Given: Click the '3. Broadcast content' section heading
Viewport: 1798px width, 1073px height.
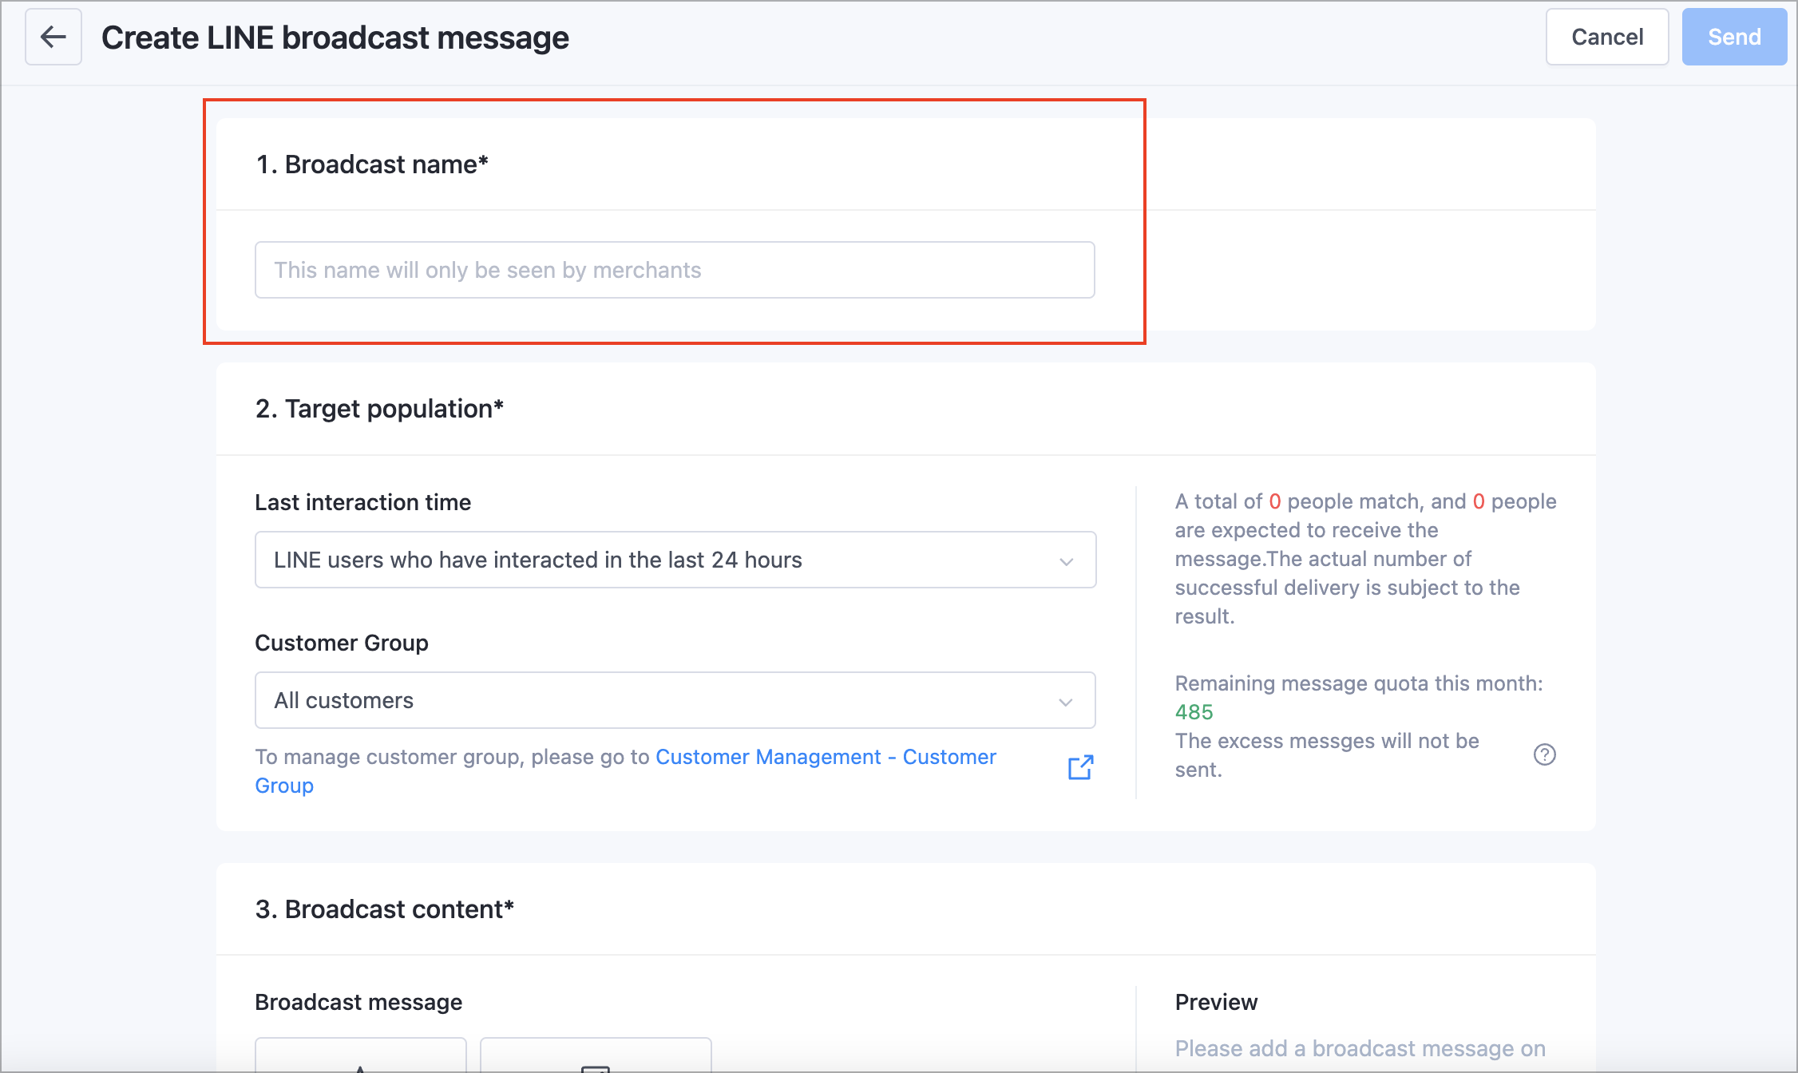Looking at the screenshot, I should [385, 909].
